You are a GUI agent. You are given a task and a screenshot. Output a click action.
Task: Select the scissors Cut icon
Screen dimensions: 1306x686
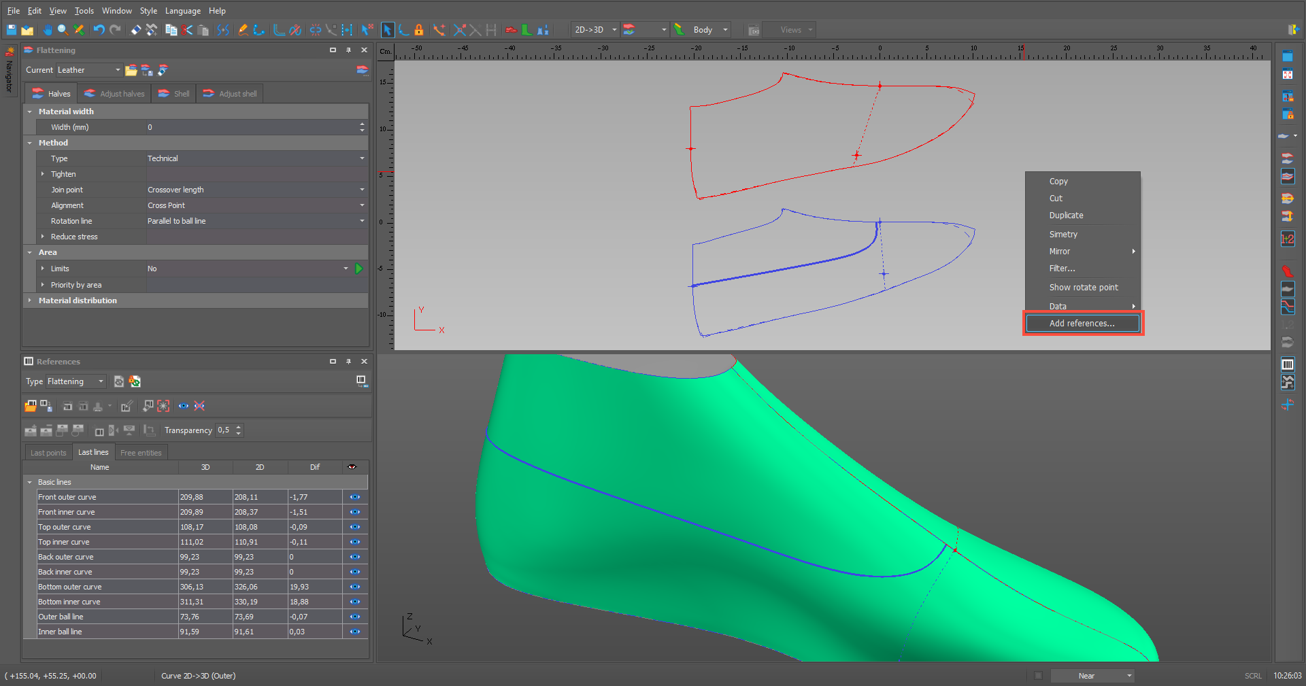pyautogui.click(x=187, y=30)
